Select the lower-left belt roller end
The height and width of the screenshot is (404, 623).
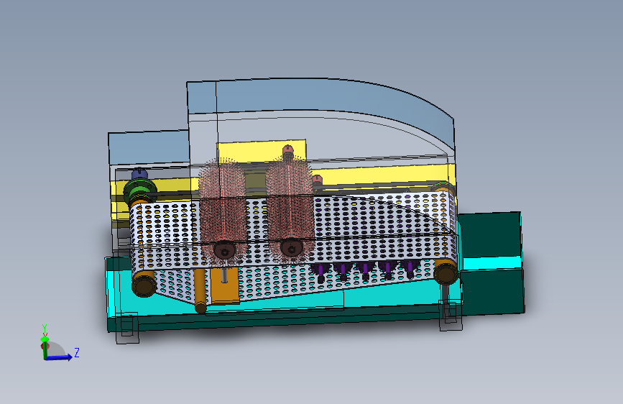pyautogui.click(x=144, y=285)
